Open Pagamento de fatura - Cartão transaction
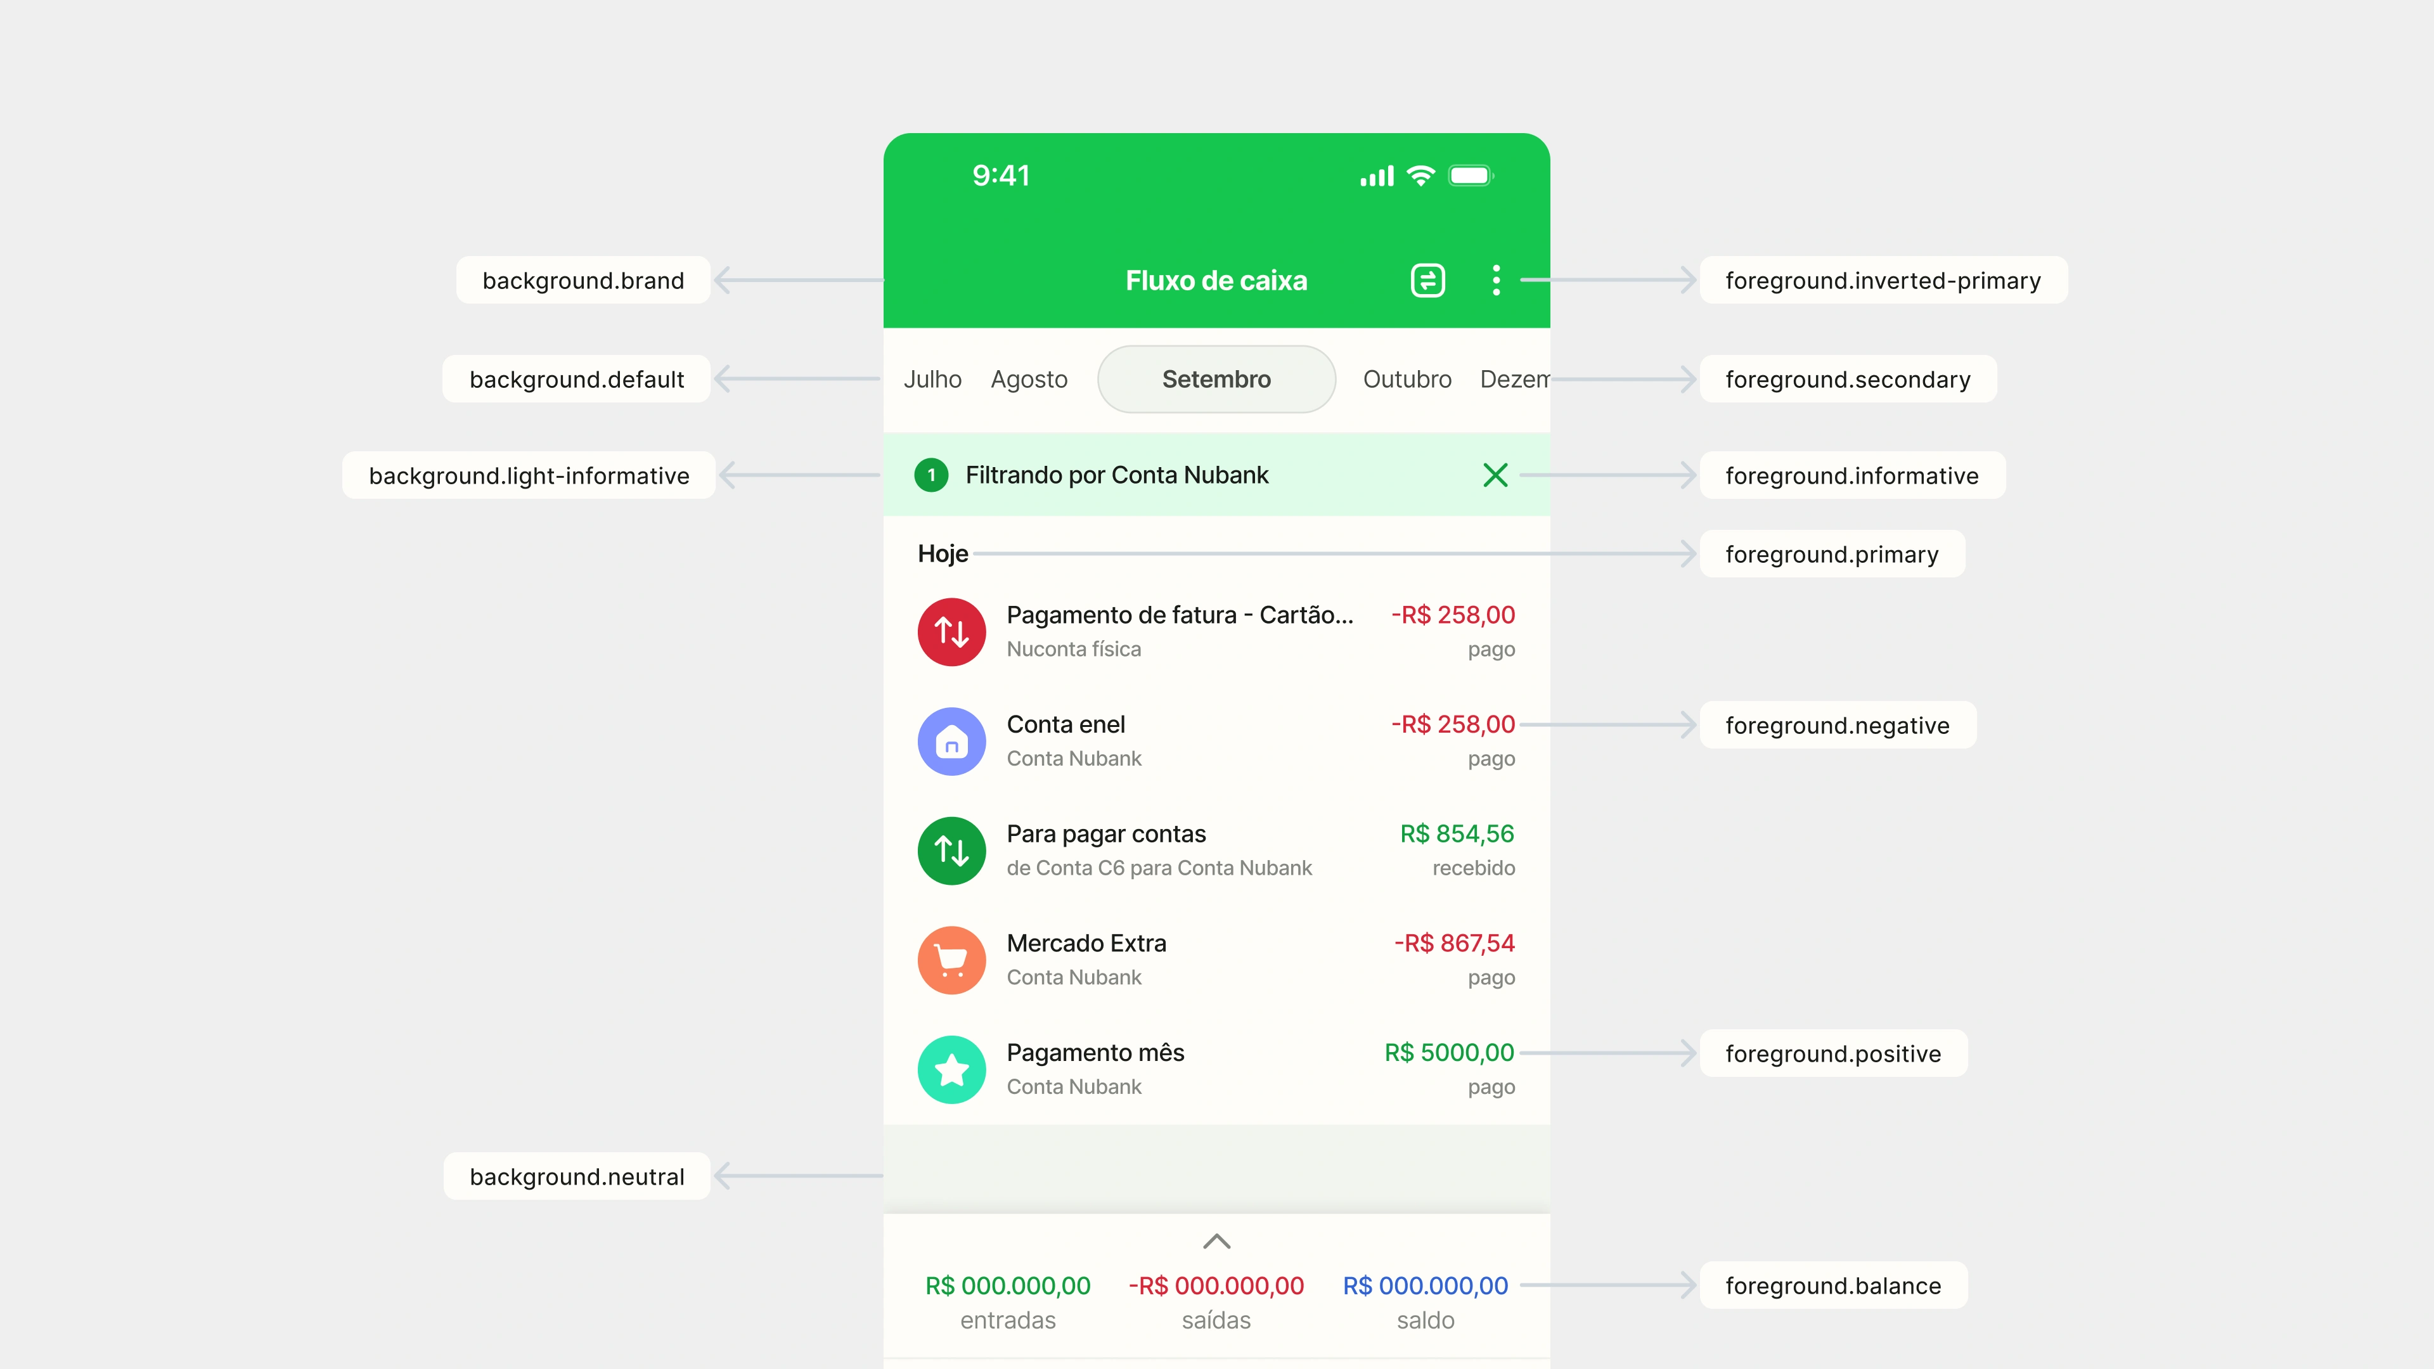The image size is (2434, 1369). 1216,632
